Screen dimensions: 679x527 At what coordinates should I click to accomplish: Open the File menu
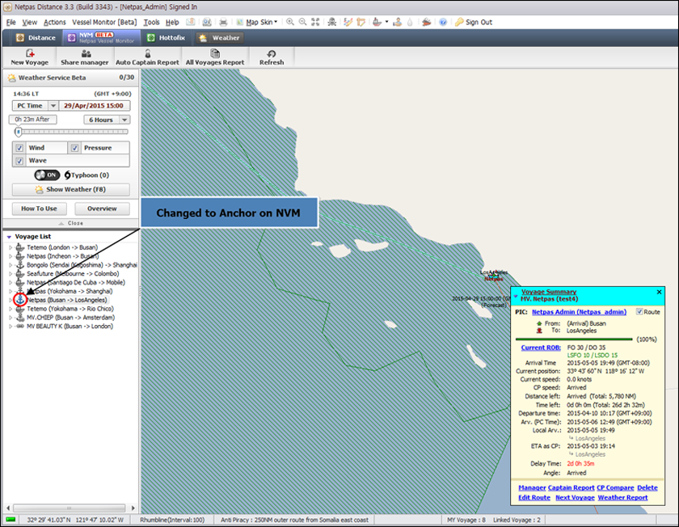pos(11,22)
